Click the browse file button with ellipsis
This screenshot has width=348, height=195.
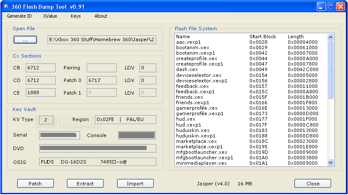click(x=25, y=40)
